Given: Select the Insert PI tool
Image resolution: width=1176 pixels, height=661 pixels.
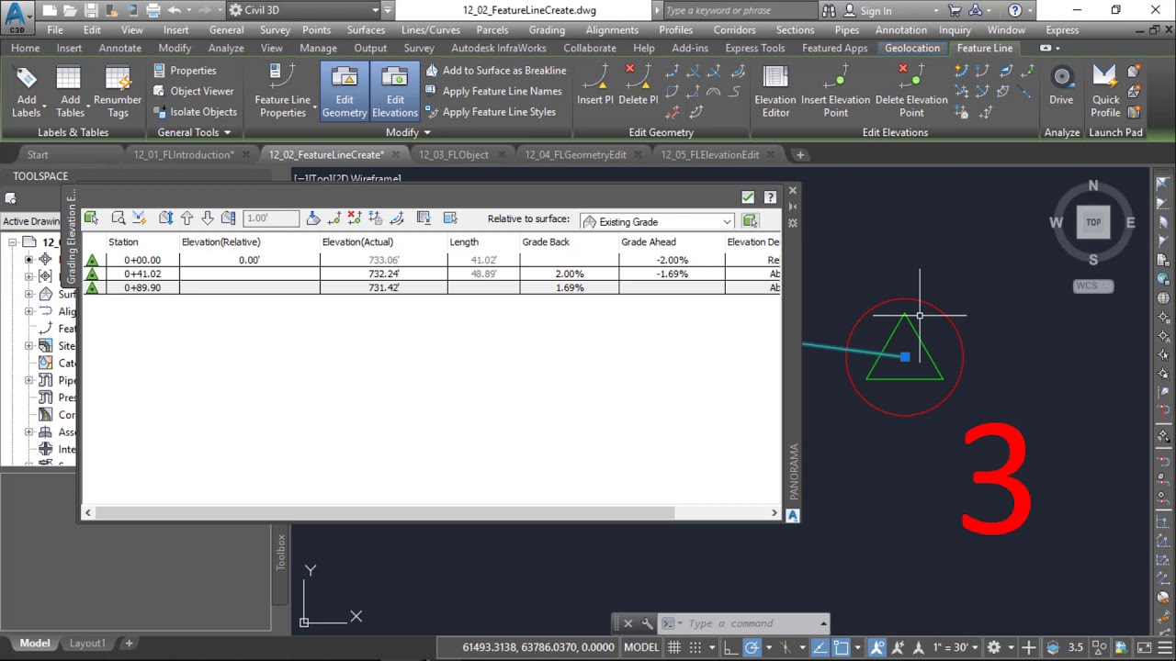Looking at the screenshot, I should click(595, 84).
